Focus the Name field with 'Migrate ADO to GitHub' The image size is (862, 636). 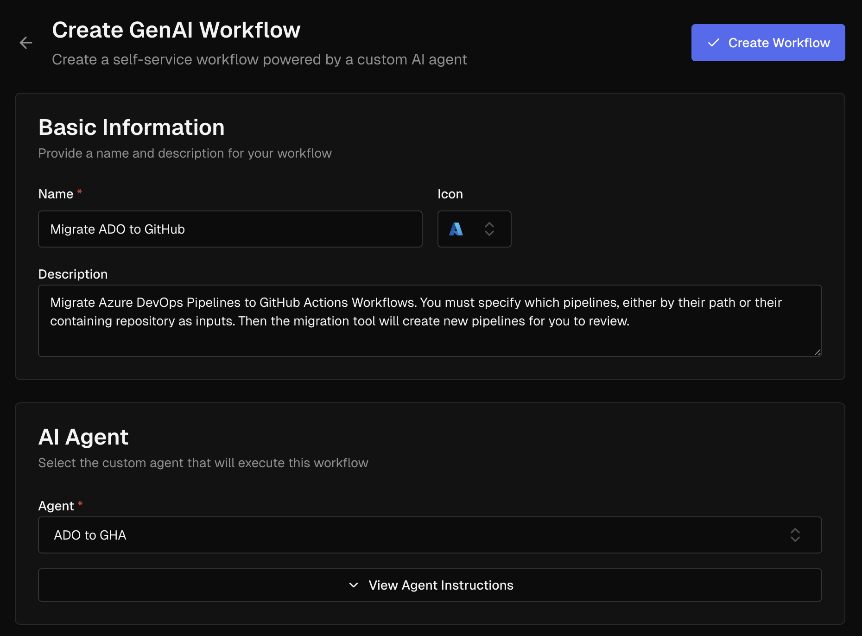(x=230, y=229)
